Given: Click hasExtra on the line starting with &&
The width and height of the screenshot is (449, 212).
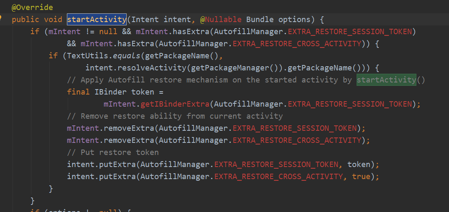Looking at the screenshot, I should click(136, 44).
